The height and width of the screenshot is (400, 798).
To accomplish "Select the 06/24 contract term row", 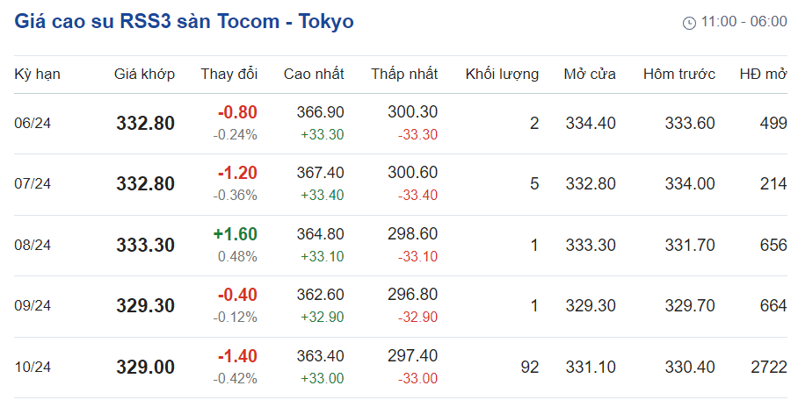I will [x=33, y=124].
